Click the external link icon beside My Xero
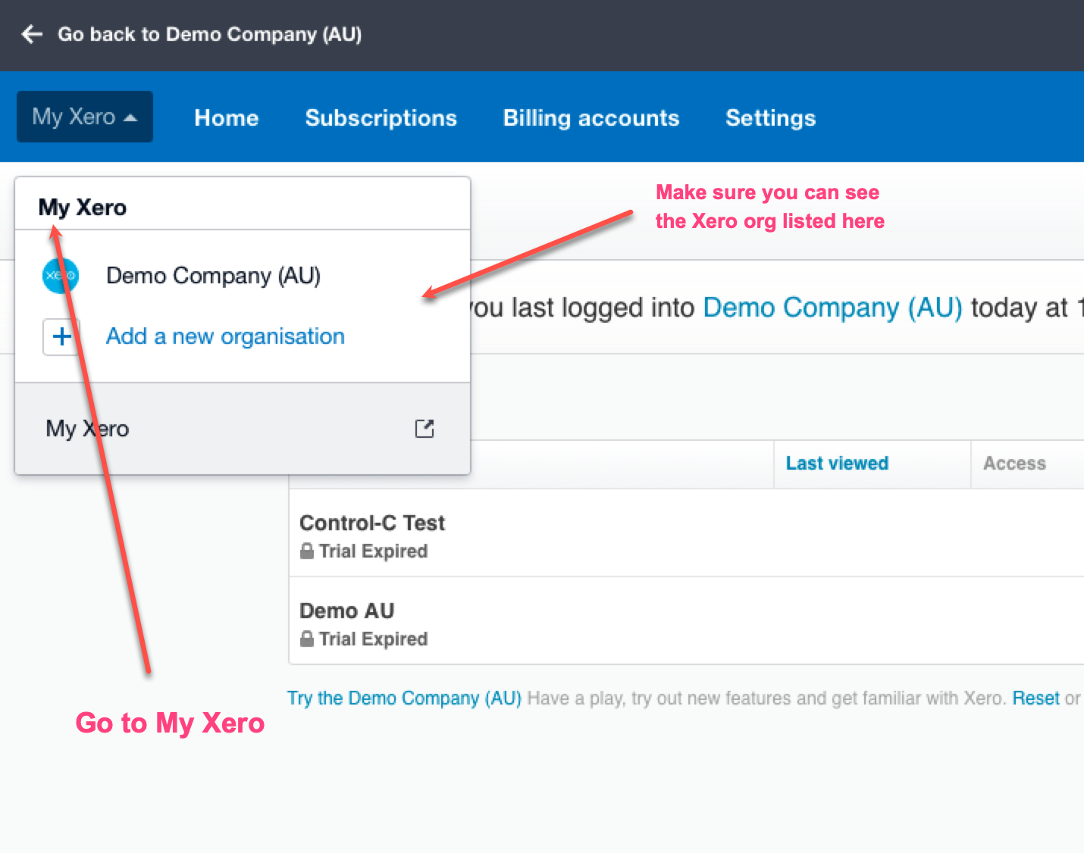The image size is (1084, 853). click(425, 429)
